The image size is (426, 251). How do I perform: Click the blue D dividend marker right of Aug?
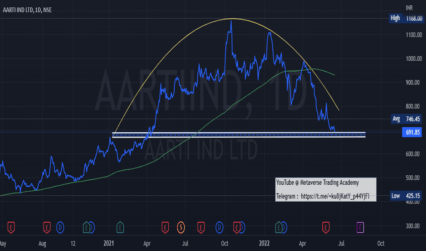60,227
